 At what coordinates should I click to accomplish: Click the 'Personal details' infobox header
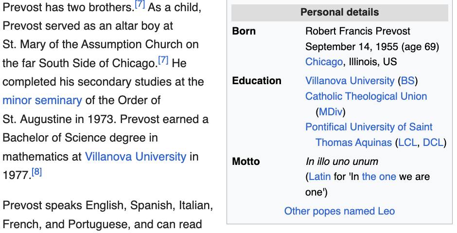pos(339,13)
